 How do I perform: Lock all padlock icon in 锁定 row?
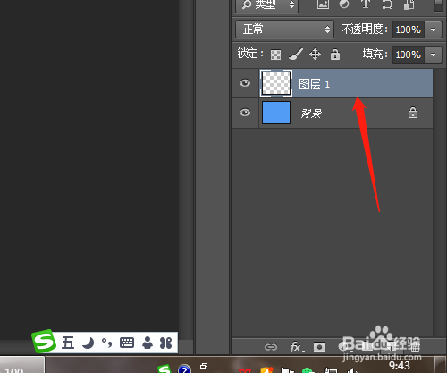click(x=335, y=55)
